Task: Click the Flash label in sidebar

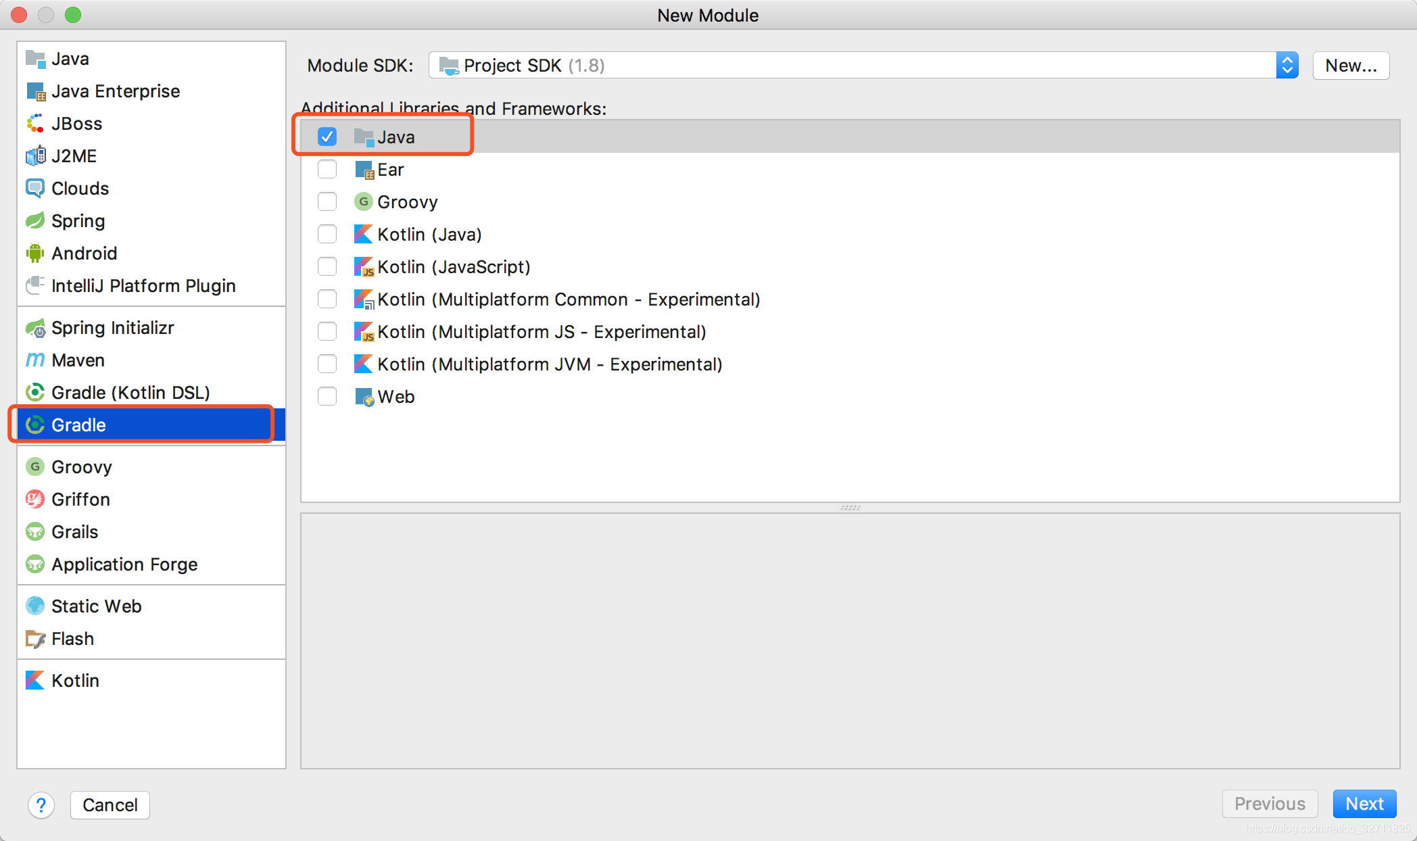Action: click(x=73, y=639)
